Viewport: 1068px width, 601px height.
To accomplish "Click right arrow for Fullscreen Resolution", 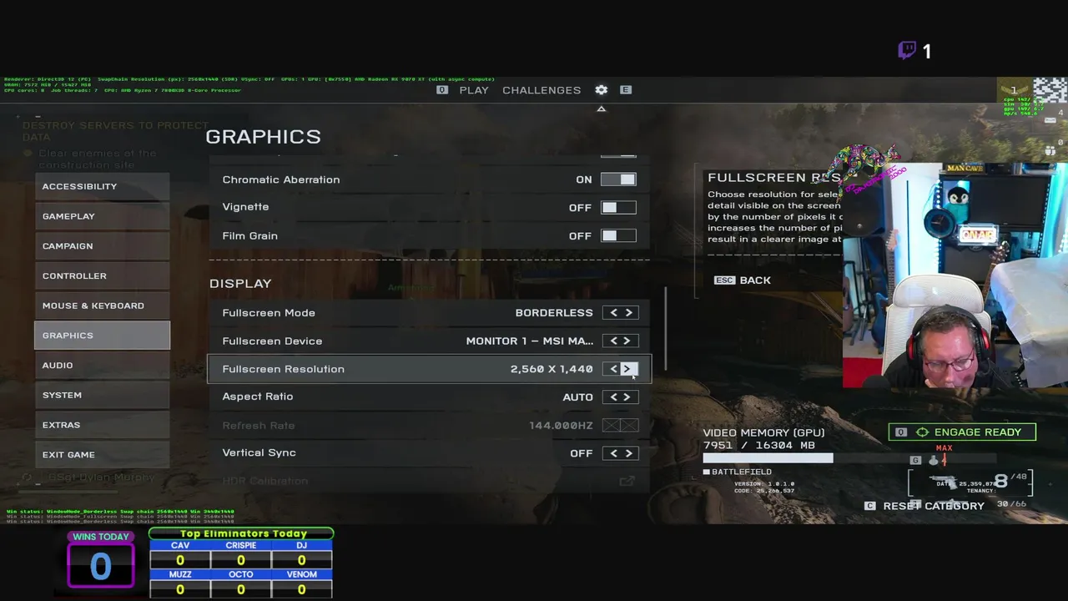I will [627, 369].
